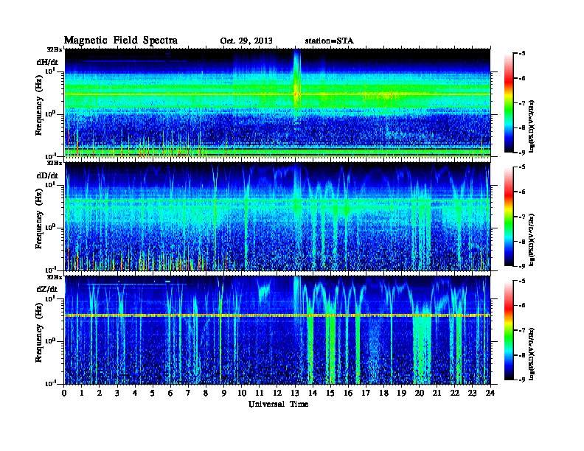Select the dZ/dt panel label
This screenshot has height=451, width=584.
47,289
